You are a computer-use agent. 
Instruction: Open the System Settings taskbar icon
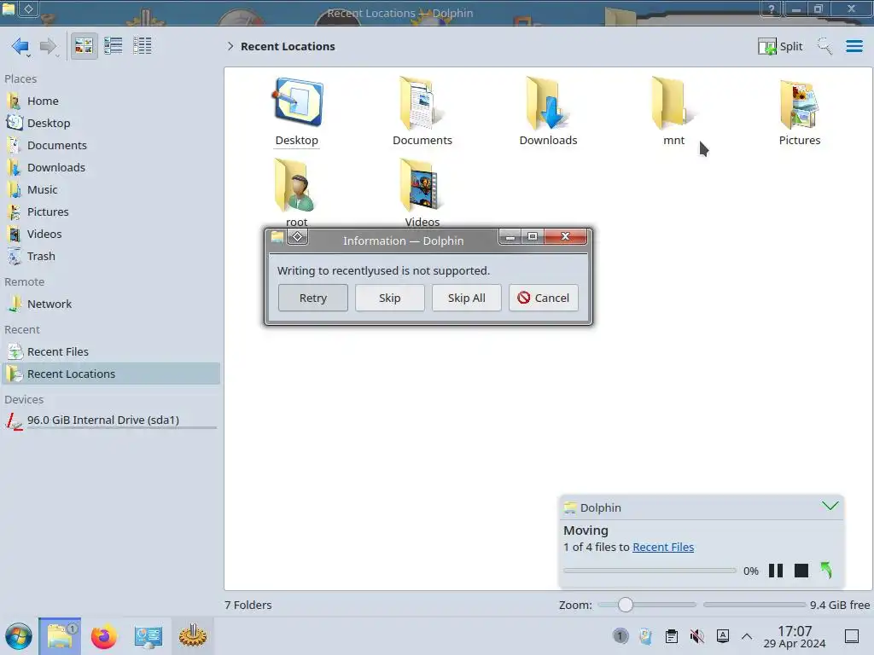tap(148, 636)
